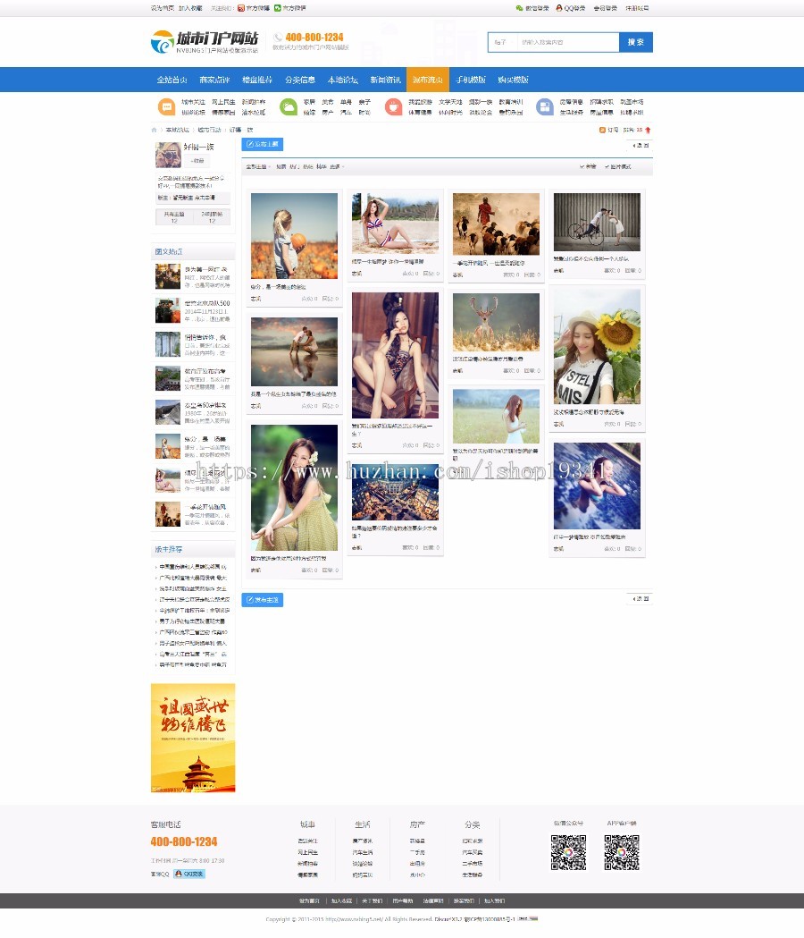804x938 pixels.
Task: Click the orange RSS subscribe icon
Action: (602, 130)
